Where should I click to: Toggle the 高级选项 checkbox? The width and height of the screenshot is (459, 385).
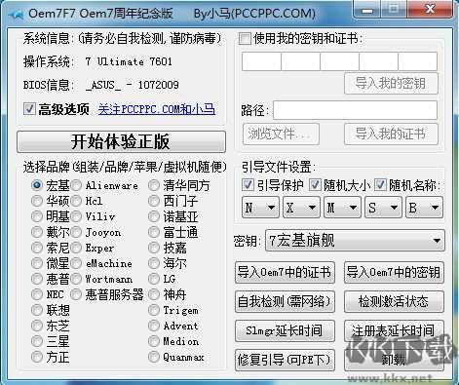[29, 109]
